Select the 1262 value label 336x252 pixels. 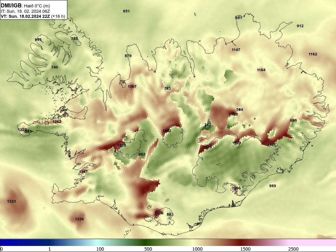click(57, 122)
